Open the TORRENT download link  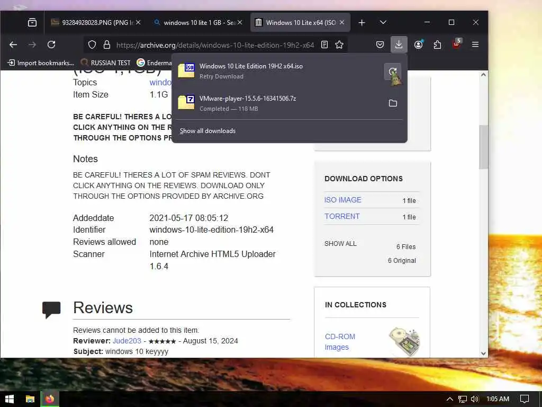coord(342,216)
